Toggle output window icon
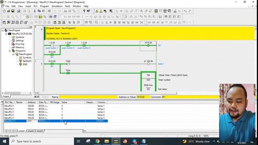 [8, 23]
